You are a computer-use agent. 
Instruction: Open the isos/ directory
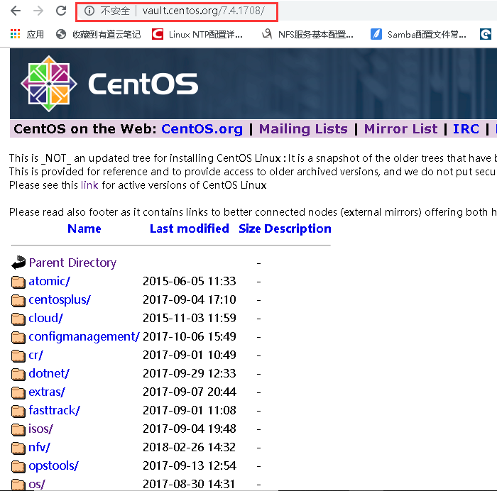[40, 429]
